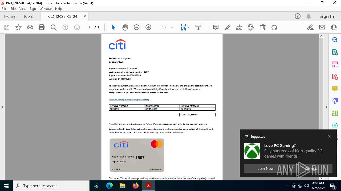Dismiss the Xbox gaming suggestion
Screen dimensions: 341x191
(311, 168)
